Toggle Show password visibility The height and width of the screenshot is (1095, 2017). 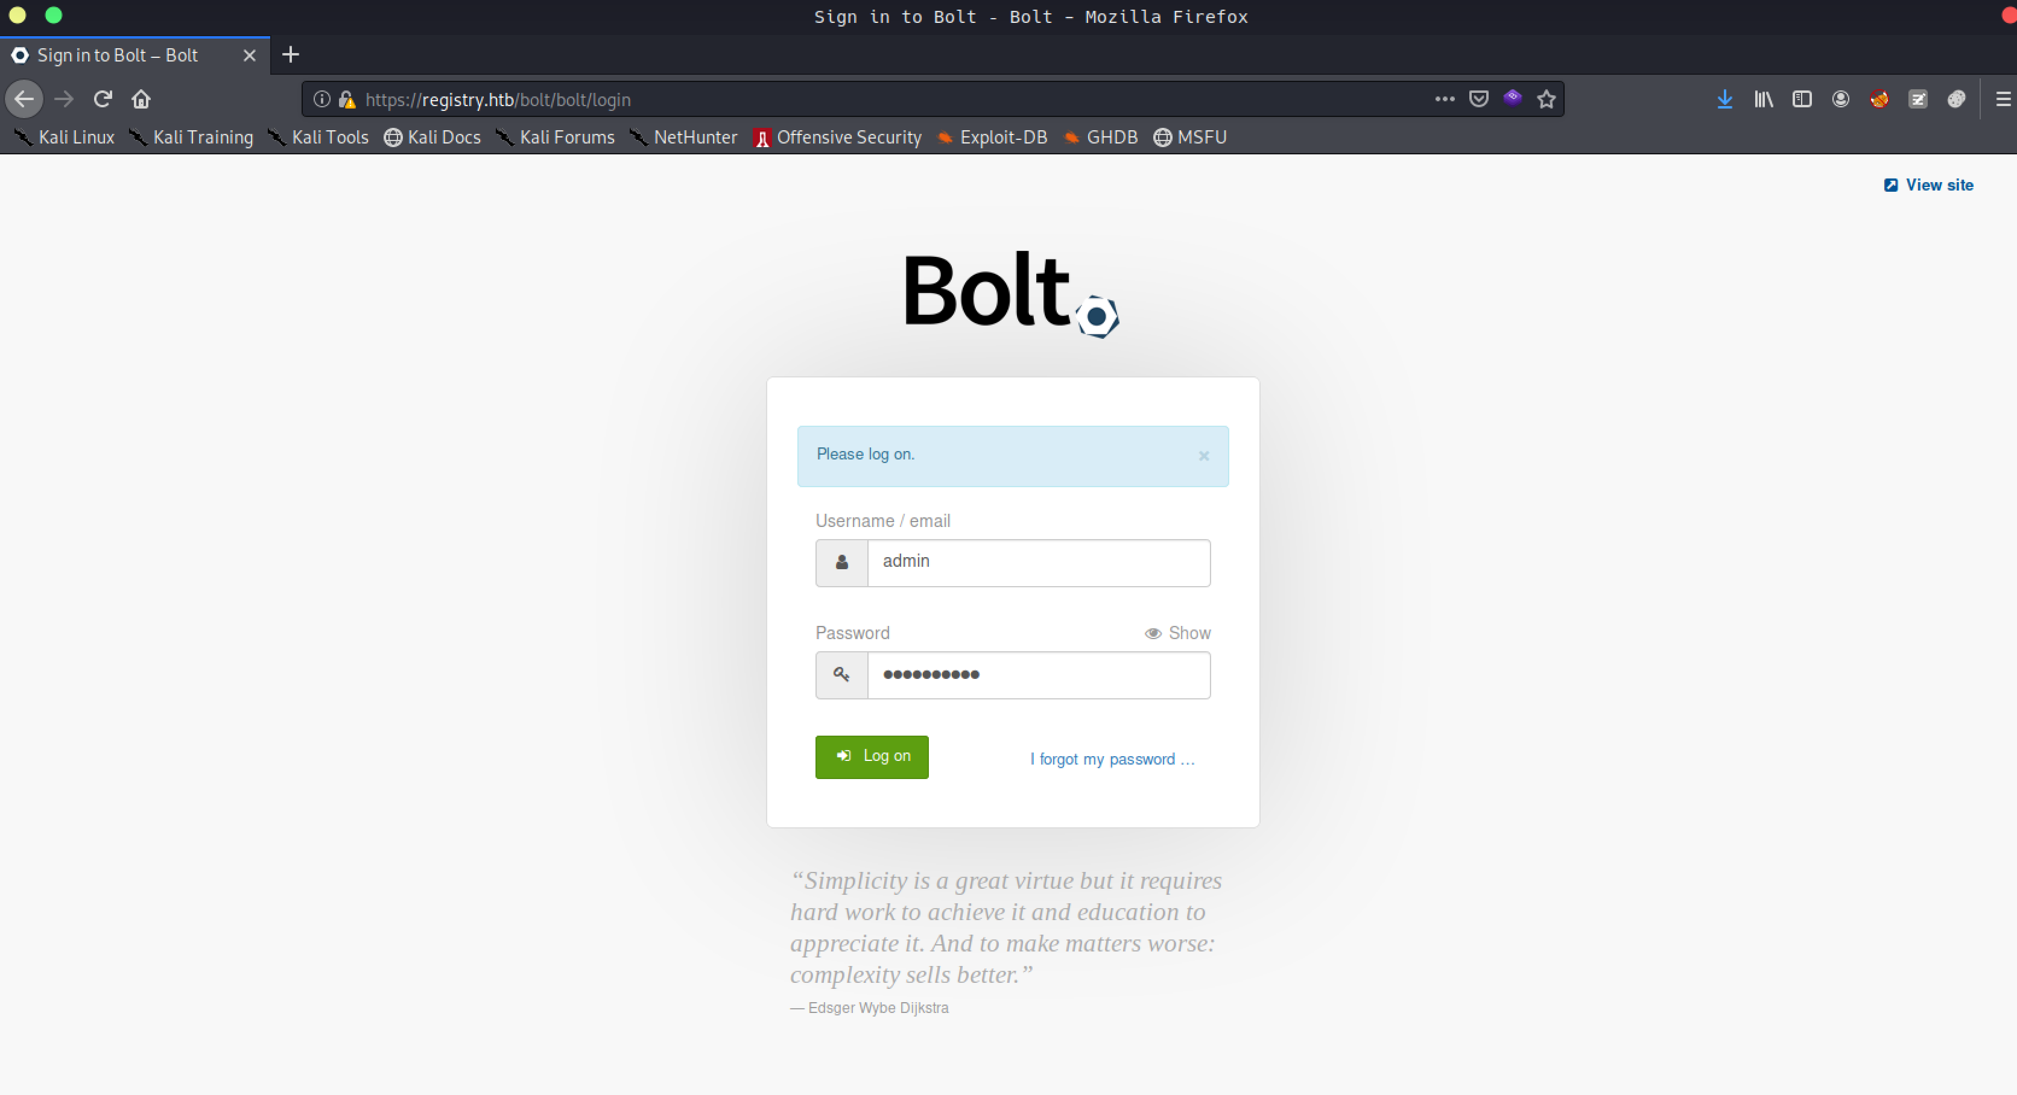[1177, 633]
